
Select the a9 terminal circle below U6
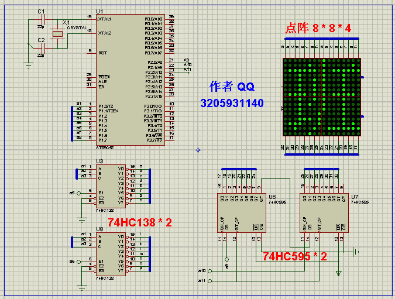click(x=226, y=259)
